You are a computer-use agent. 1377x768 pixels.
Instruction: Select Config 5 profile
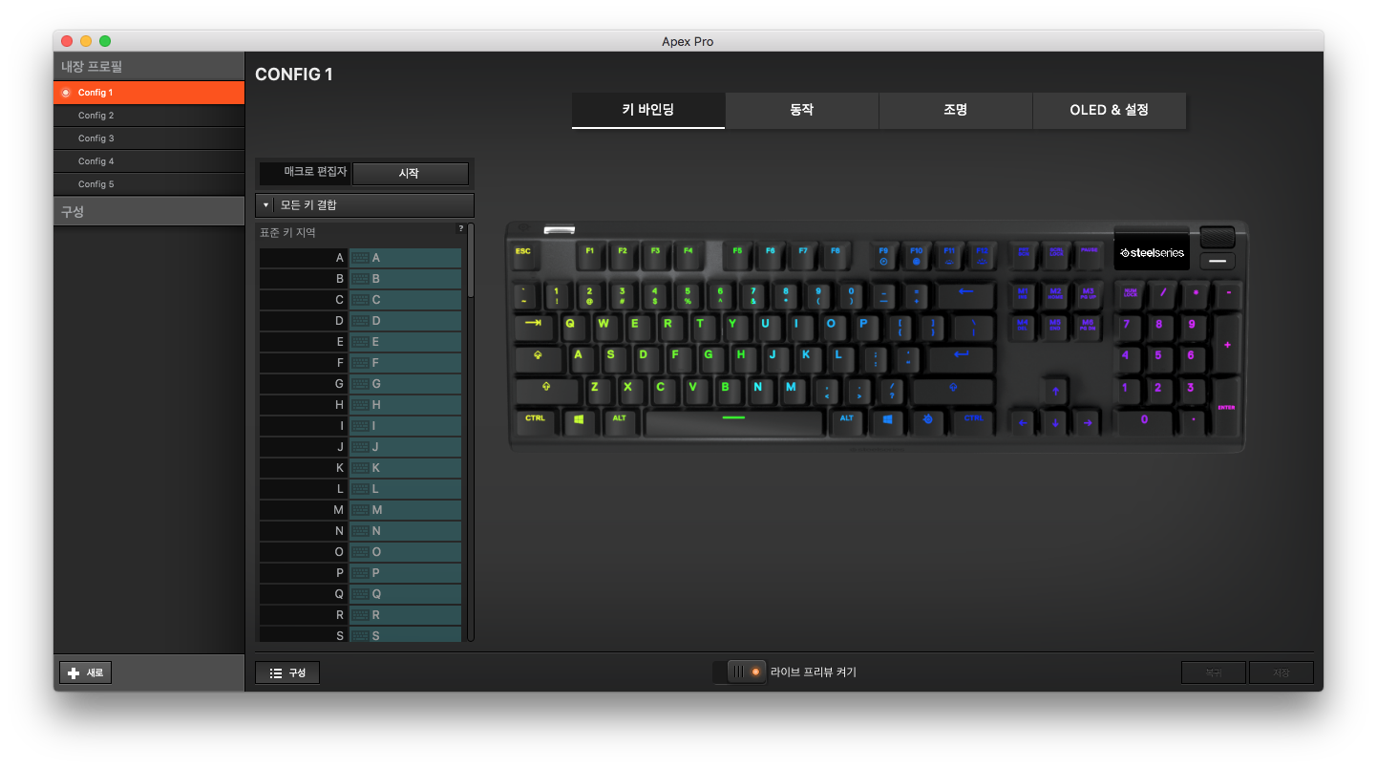(x=149, y=184)
